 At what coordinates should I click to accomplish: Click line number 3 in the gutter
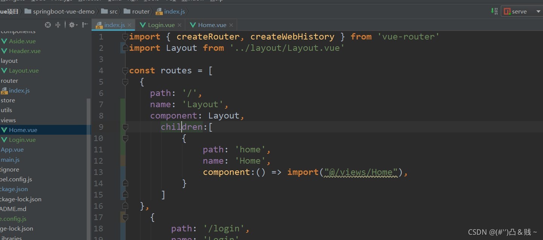click(101, 59)
